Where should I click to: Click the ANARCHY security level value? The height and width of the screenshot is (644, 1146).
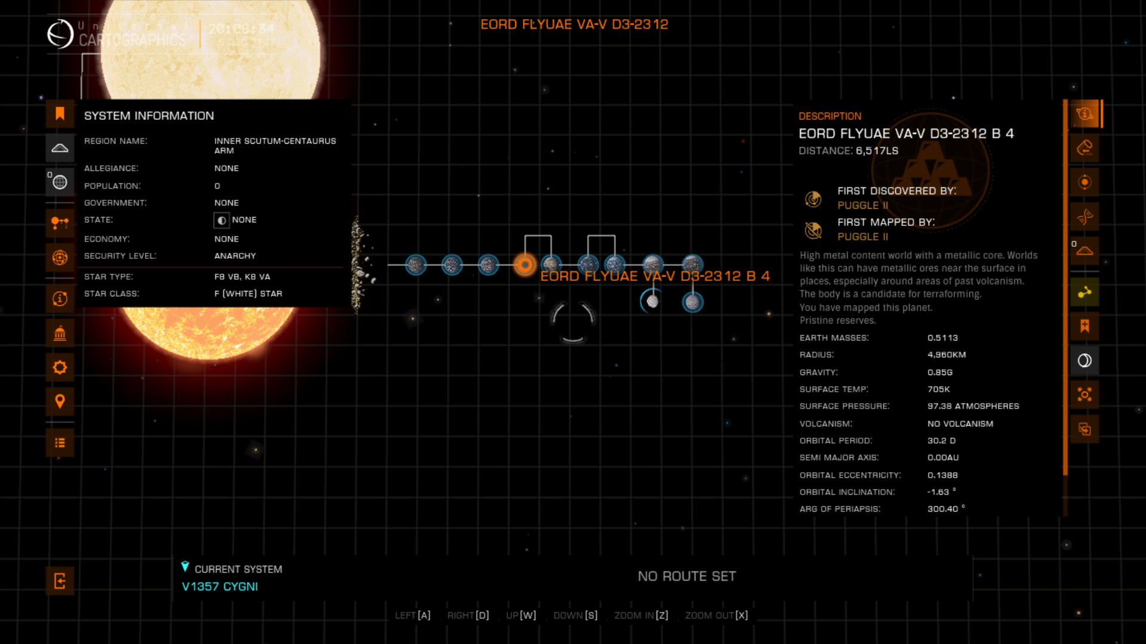click(x=235, y=256)
